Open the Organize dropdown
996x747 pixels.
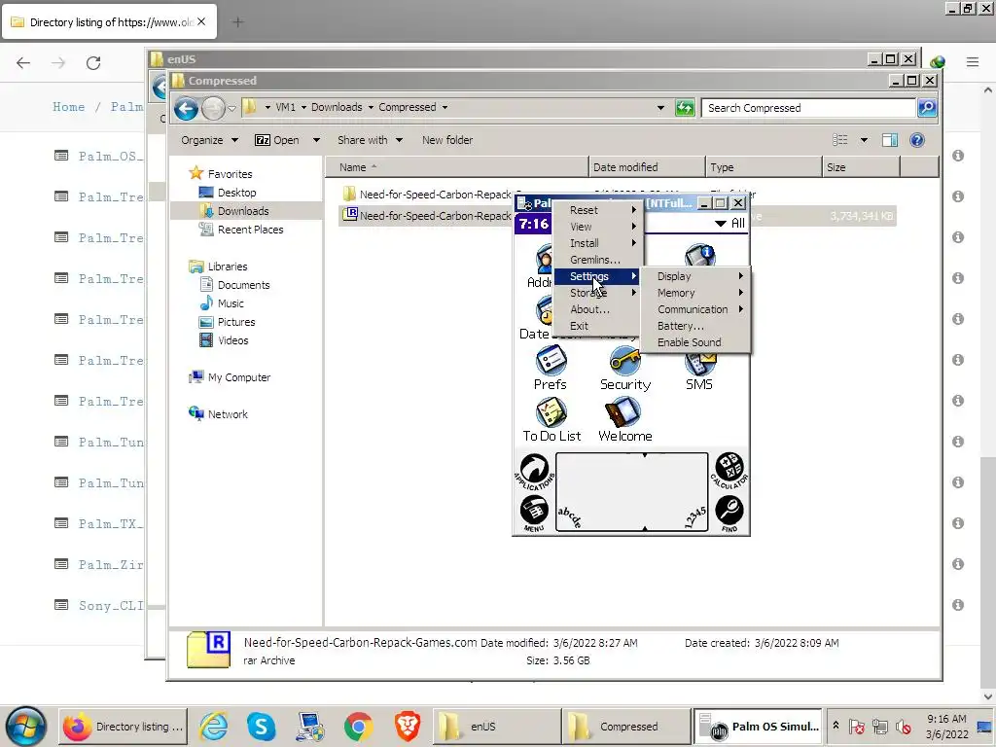click(x=209, y=140)
